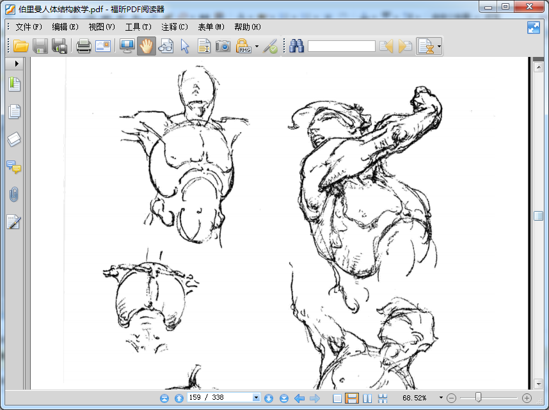This screenshot has height=410, width=549.
Task: Select the Hand tool
Action: (147, 46)
